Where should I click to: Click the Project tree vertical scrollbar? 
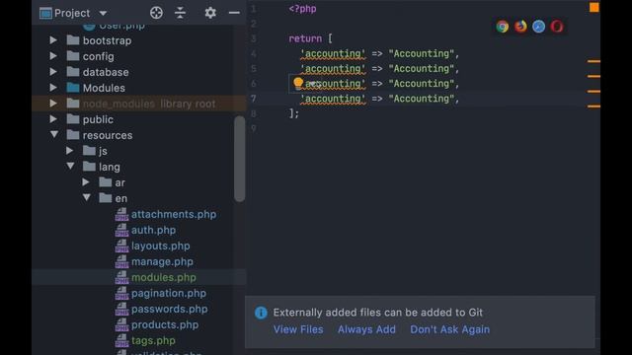tap(239, 159)
